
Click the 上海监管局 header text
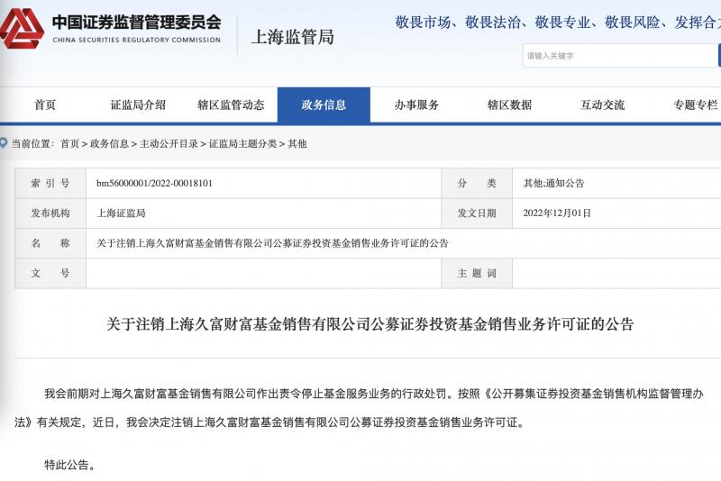pyautogui.click(x=292, y=37)
